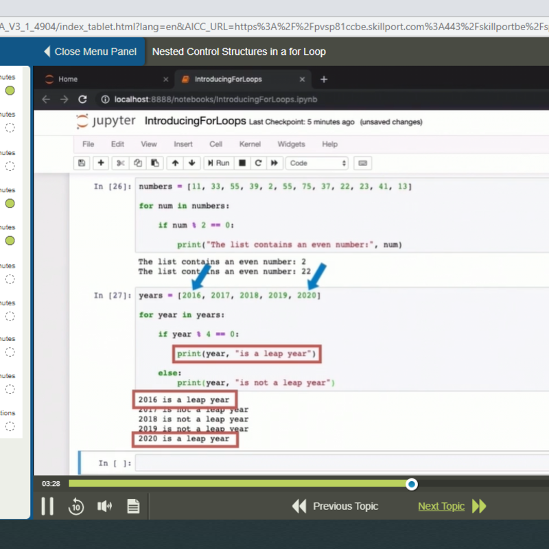Click the IntroducingForLoops notebook title

point(195,121)
